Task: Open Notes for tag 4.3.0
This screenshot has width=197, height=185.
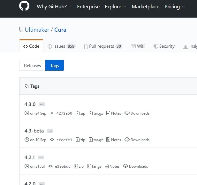Action: click(x=114, y=113)
